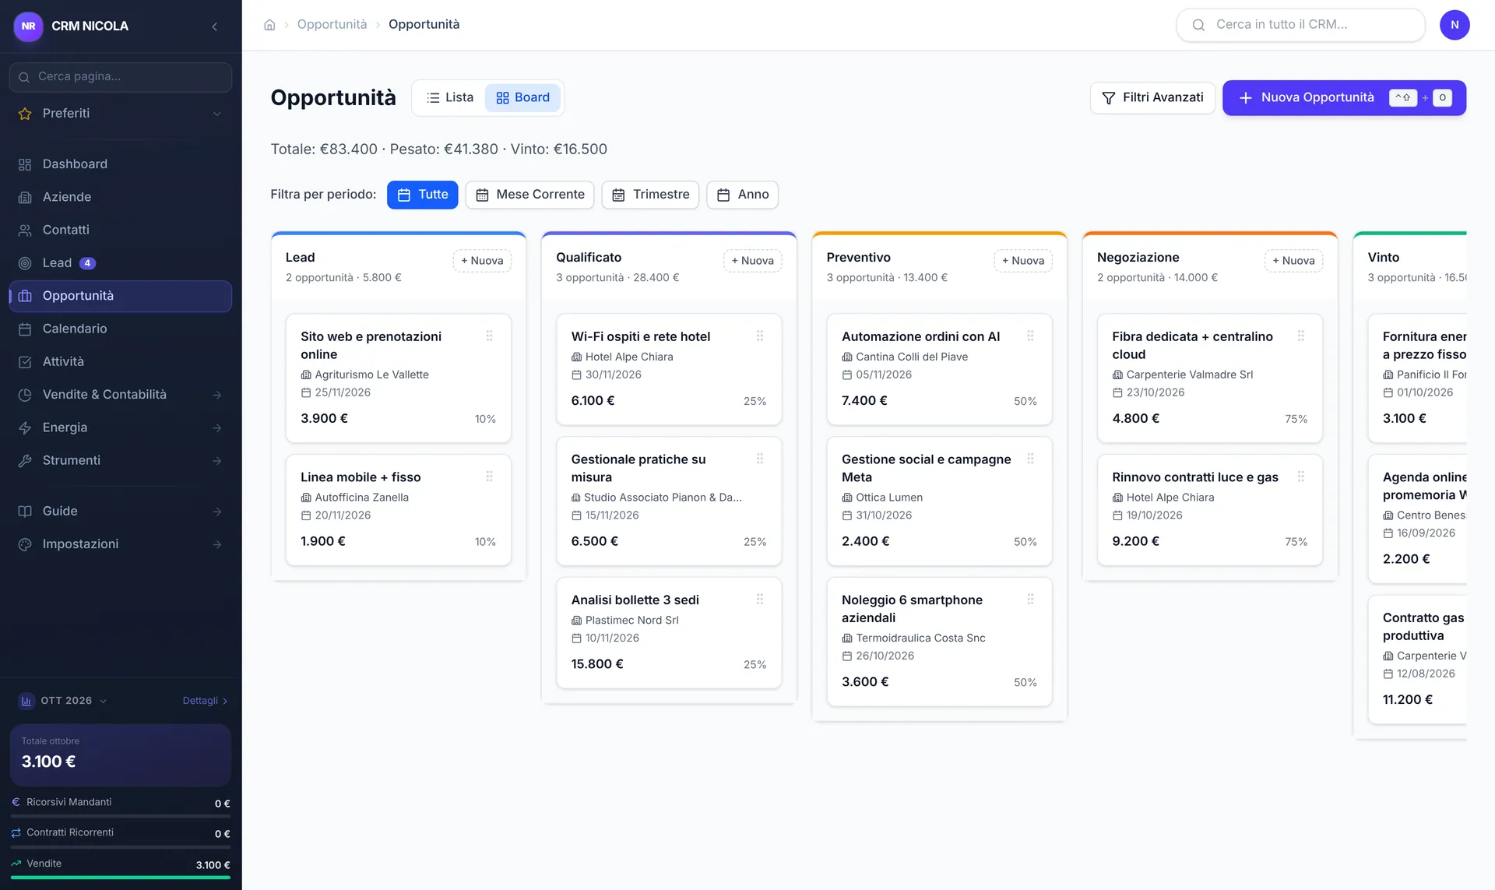The image size is (1495, 890).
Task: Go to Aziende in sidebar
Action: click(x=121, y=197)
